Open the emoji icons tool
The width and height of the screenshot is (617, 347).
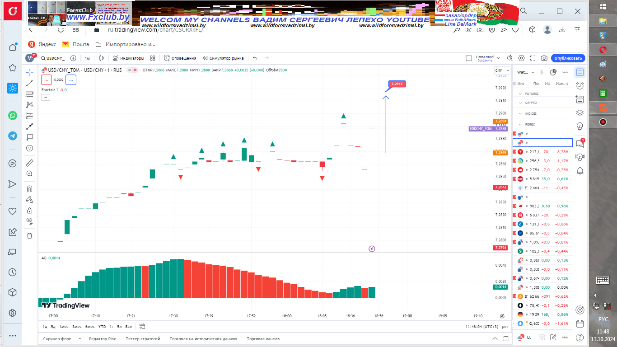[x=30, y=148]
